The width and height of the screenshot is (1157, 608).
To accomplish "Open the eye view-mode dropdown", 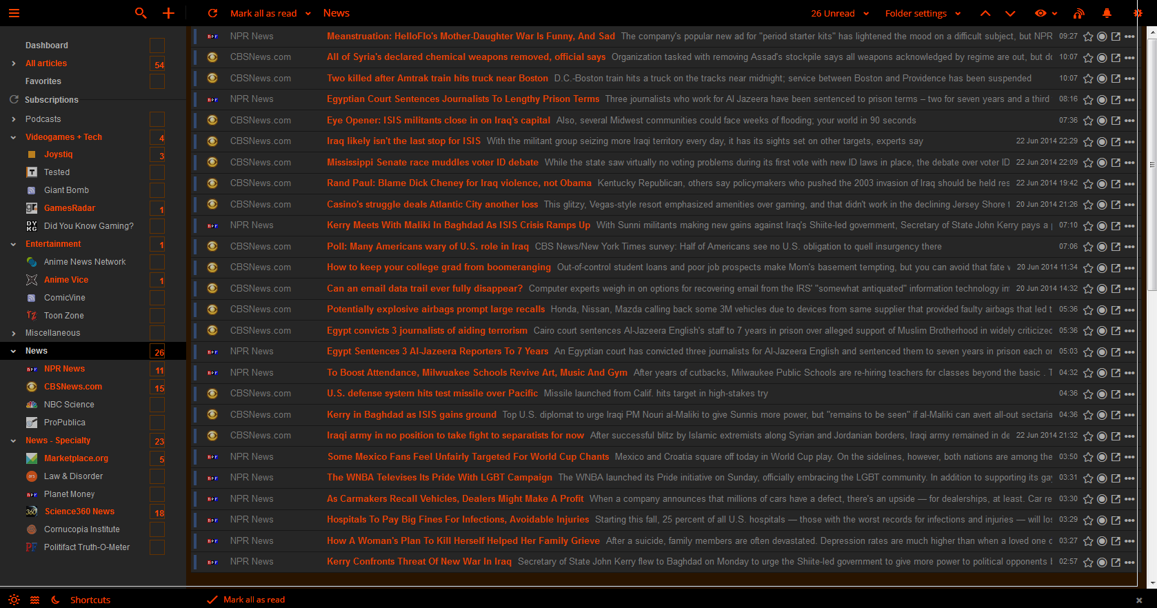I will coord(1046,13).
